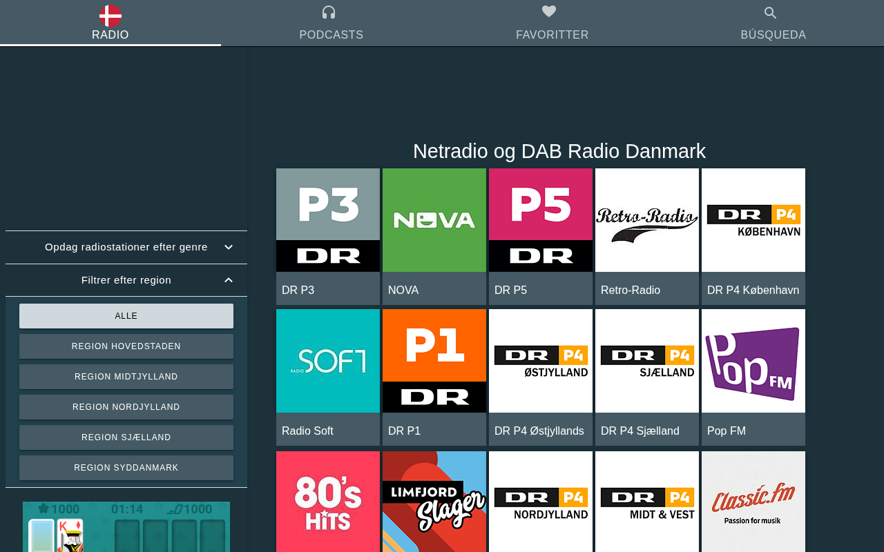
Task: Click the magnifying glass search icon
Action: tap(771, 12)
